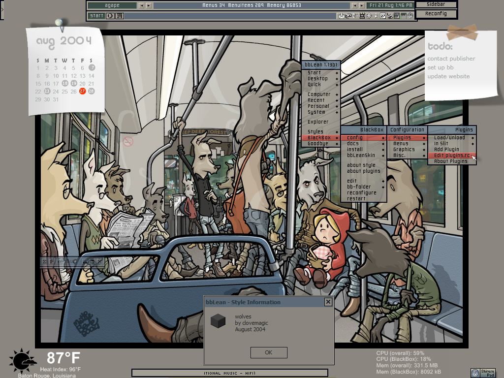Viewport: 504px width, 378px height.
Task: Click the hourglass-shaped button on the translucent titlebar
Action: 45,262
